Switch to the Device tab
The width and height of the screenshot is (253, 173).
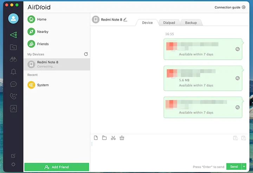tap(147, 23)
